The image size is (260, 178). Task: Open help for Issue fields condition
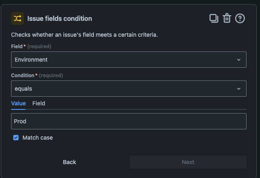(x=240, y=18)
